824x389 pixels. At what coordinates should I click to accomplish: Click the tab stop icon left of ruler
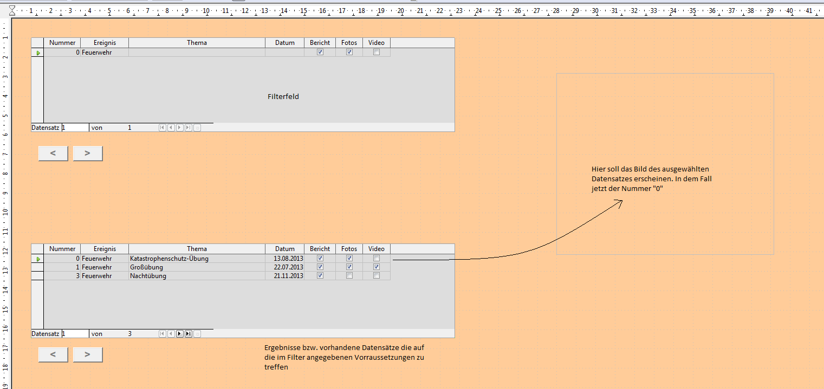tap(12, 10)
